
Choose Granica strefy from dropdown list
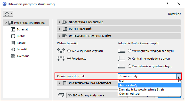tap(149, 85)
